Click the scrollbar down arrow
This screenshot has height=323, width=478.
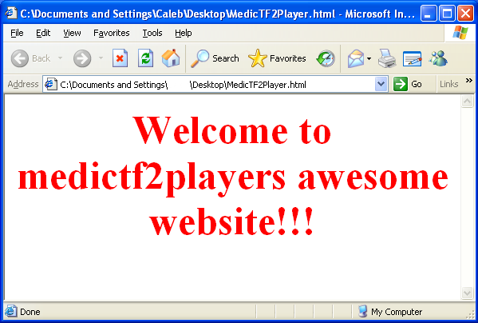point(467,293)
